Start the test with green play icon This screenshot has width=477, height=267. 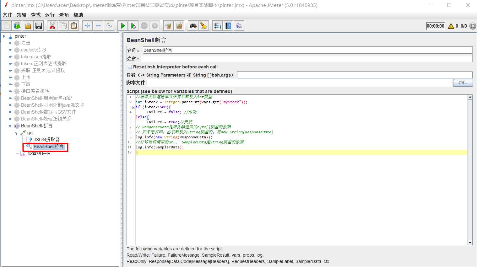pos(123,26)
